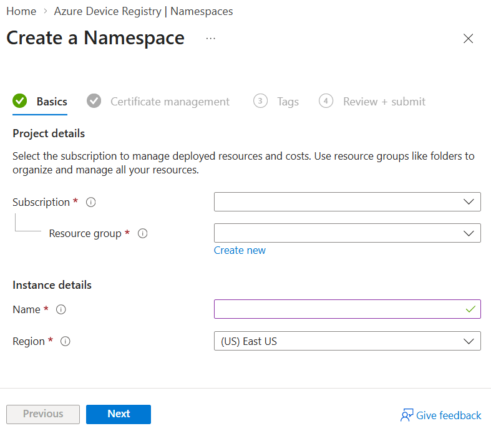
Task: Click the Name field info icon
Action: 61,309
